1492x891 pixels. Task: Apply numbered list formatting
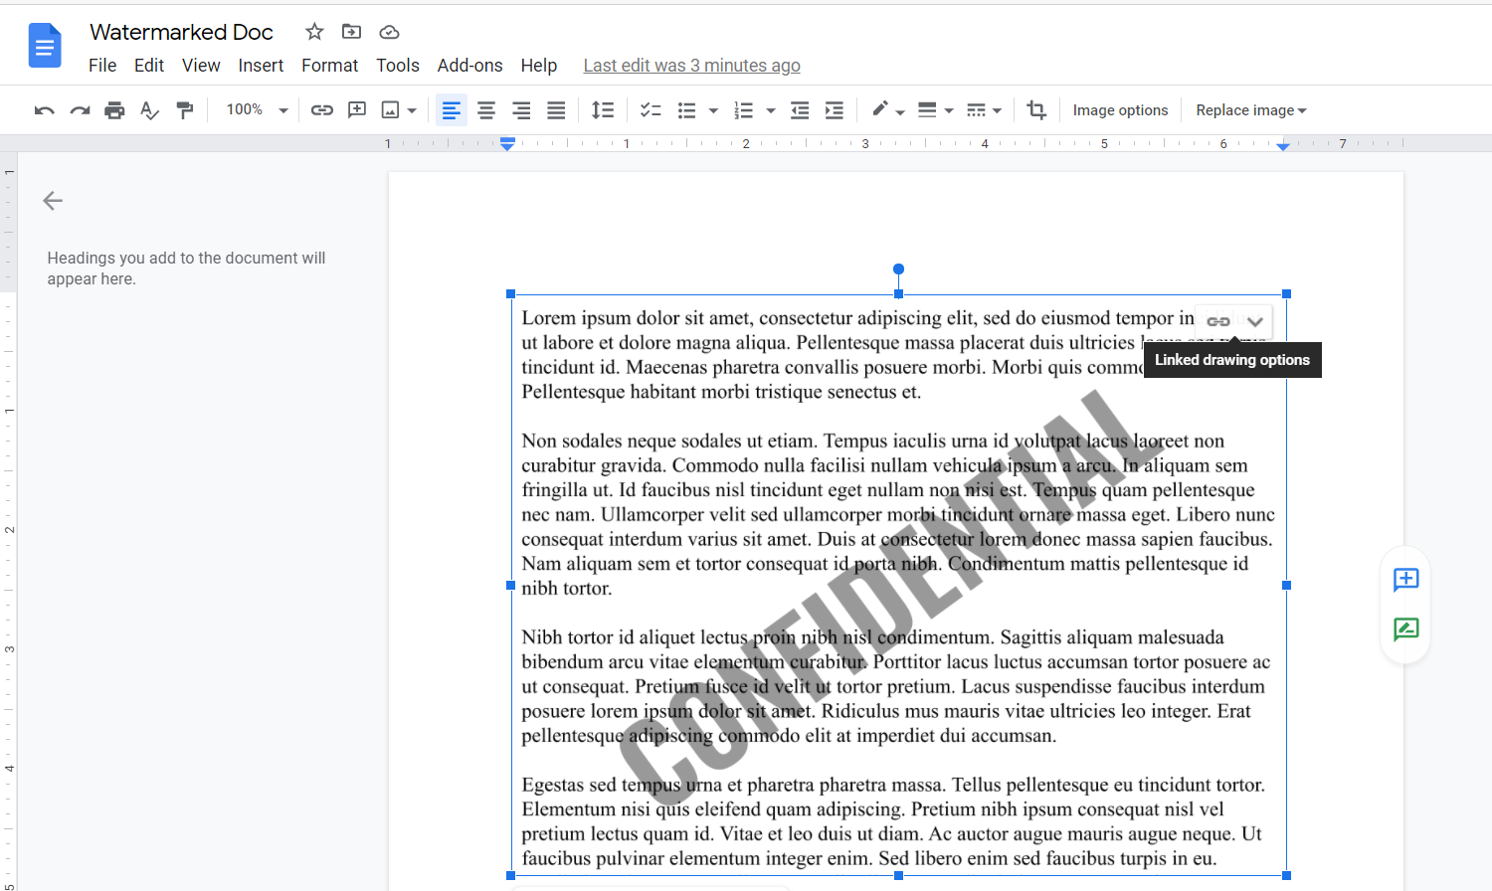[x=743, y=110]
